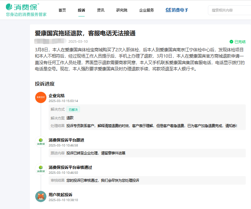
Task: Click the 消费保投诉平台审核通过 step title
Action: pos(70,168)
